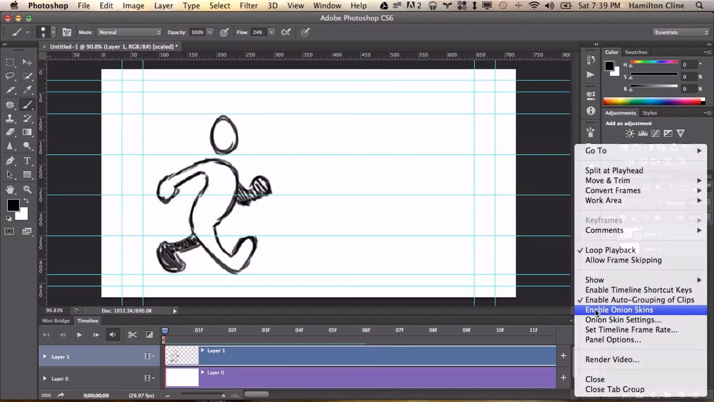Select the Lasso tool
714x402 pixels.
pos(10,76)
